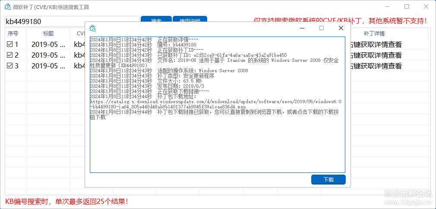Click the bug icon in details dialog title bar

(x=92, y=28)
